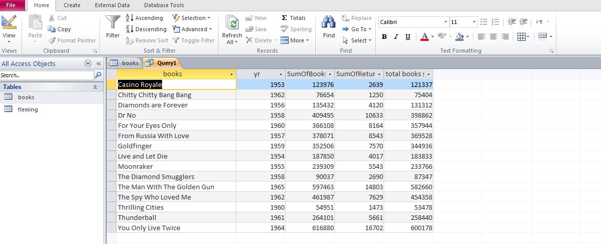Click the Copy icon in Clipboard group
Screen dimensions: 601x244
(51, 29)
